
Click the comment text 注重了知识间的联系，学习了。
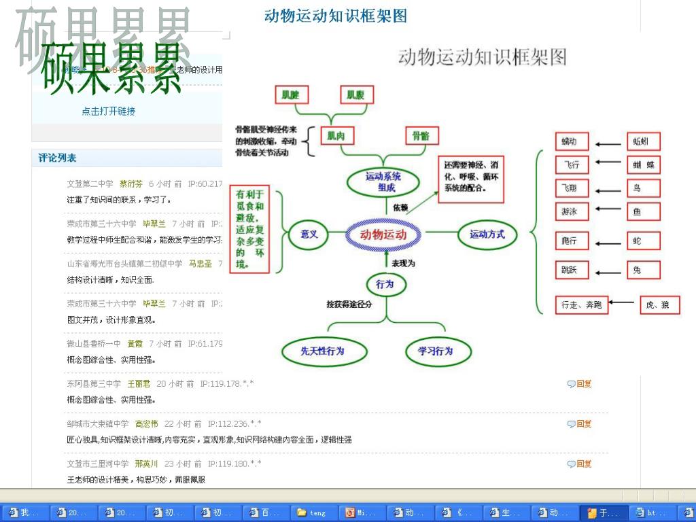point(119,200)
